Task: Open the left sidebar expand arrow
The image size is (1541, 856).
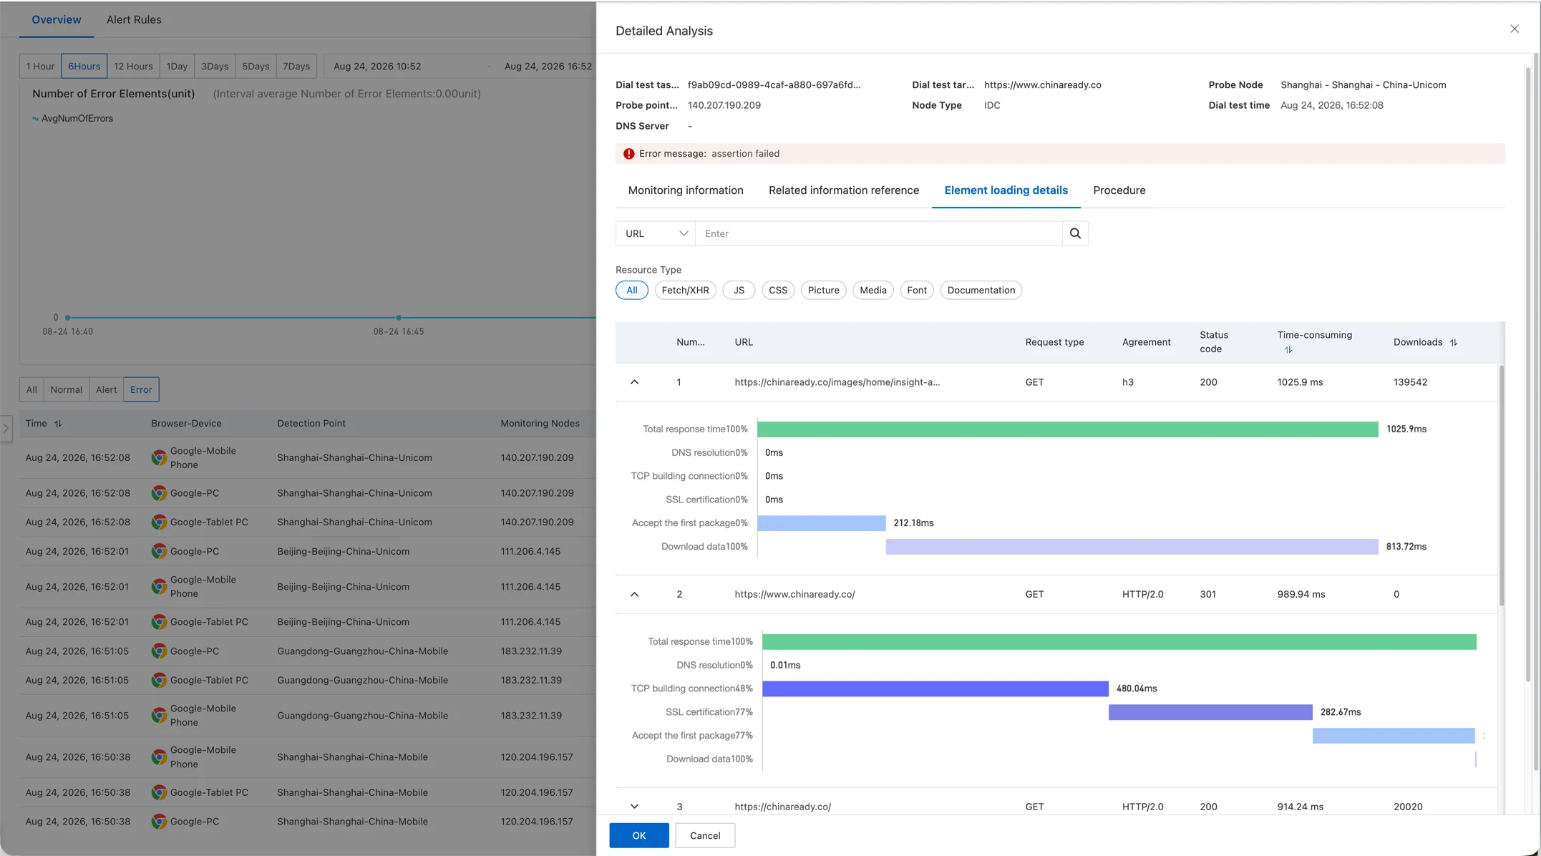Action: tap(6, 429)
